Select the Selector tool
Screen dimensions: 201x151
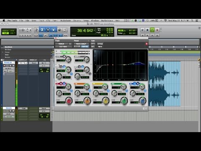pos(48,30)
